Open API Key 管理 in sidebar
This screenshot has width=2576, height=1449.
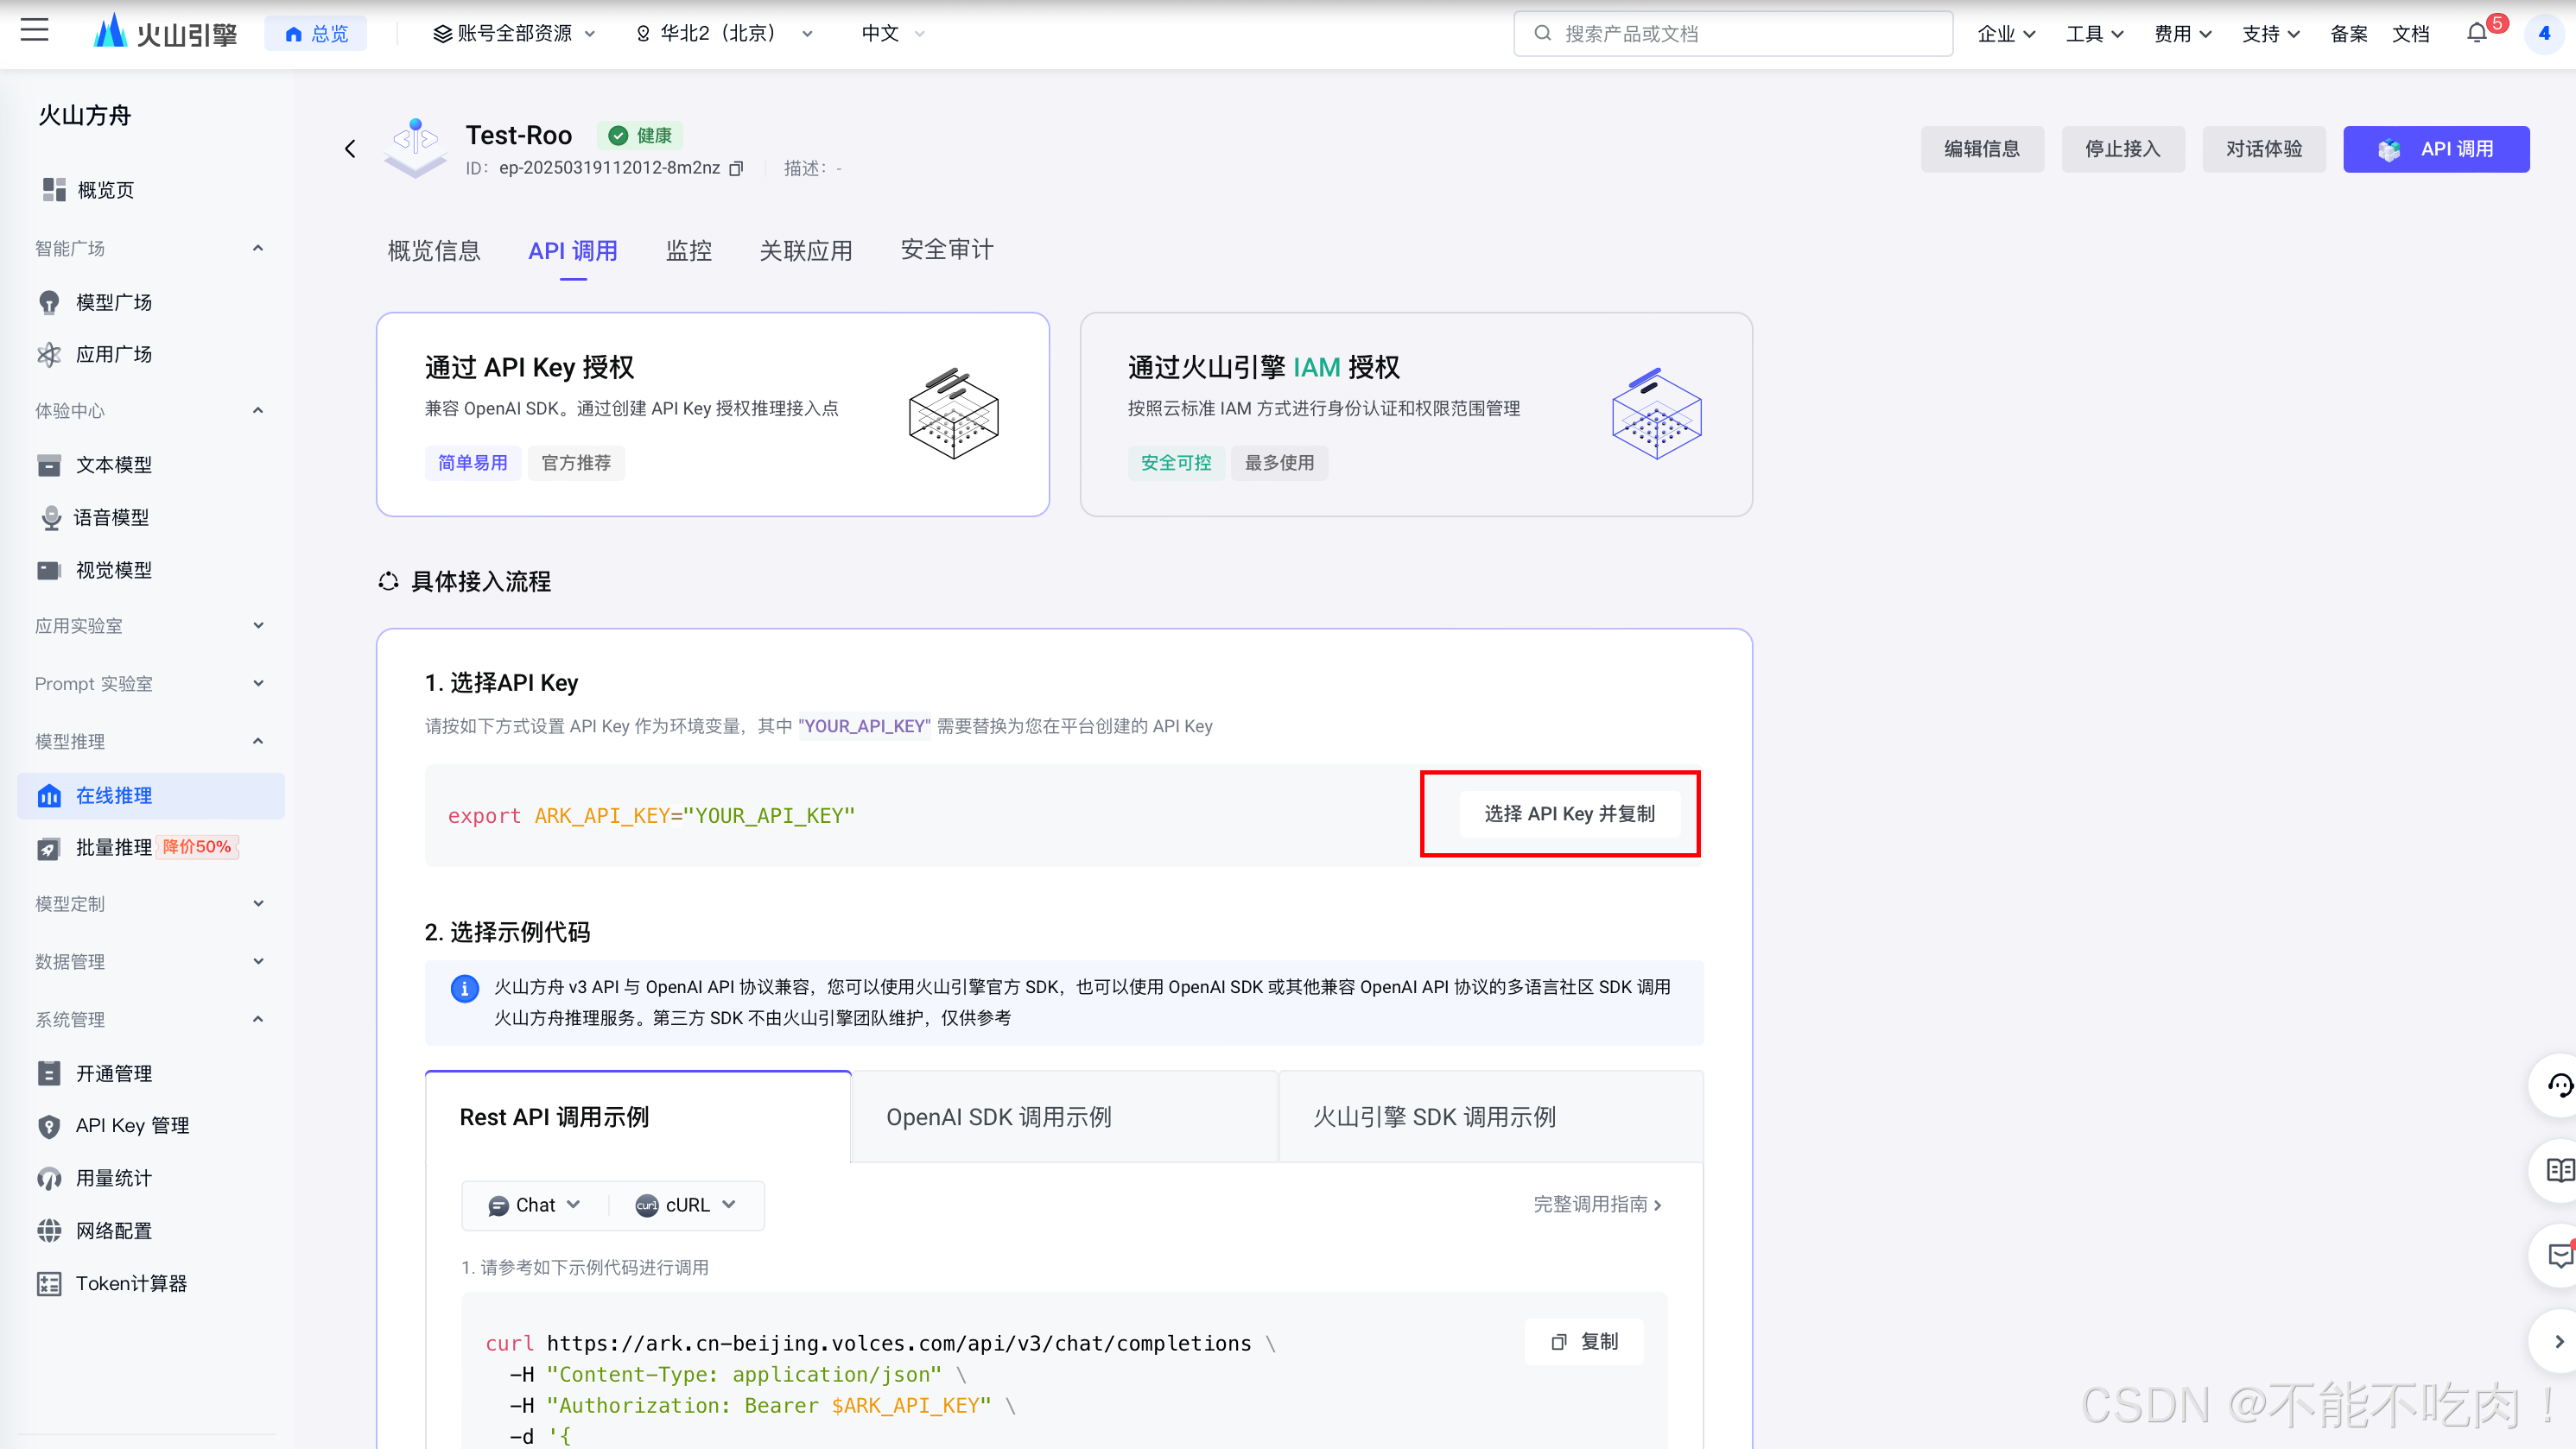point(132,1125)
